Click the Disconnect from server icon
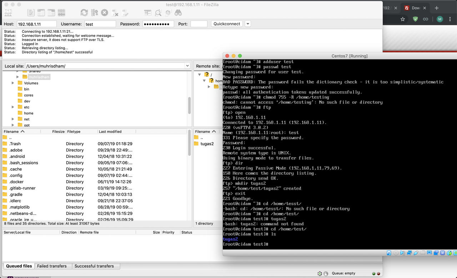Viewport: 457px width, 278px height. (115, 12)
